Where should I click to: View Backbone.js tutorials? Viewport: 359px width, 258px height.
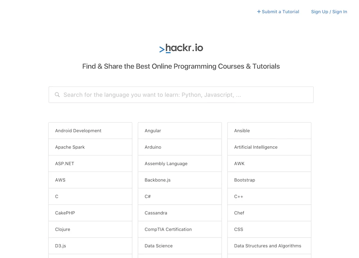(157, 180)
